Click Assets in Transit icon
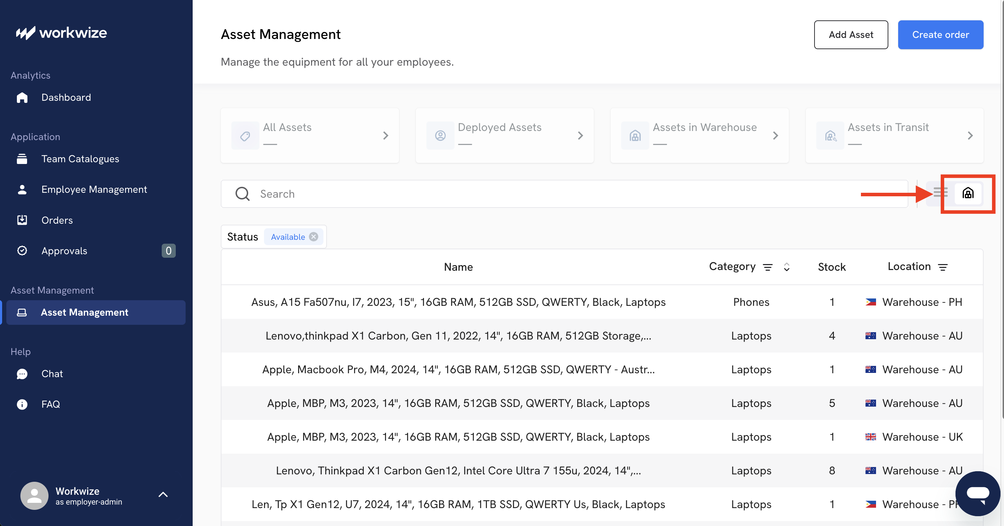1004x526 pixels. [x=830, y=136]
